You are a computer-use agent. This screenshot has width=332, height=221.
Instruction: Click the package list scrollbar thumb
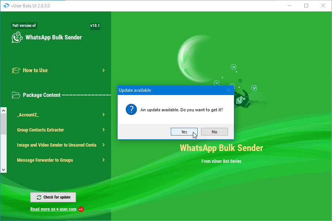pos(3,124)
